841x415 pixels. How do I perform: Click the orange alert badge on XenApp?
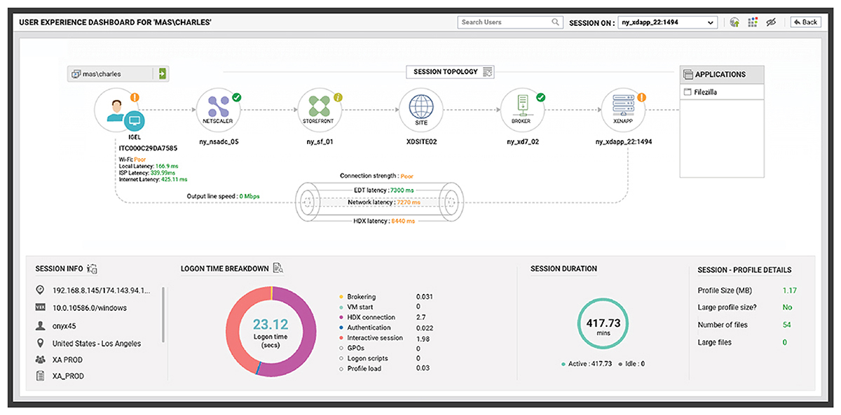pos(641,97)
